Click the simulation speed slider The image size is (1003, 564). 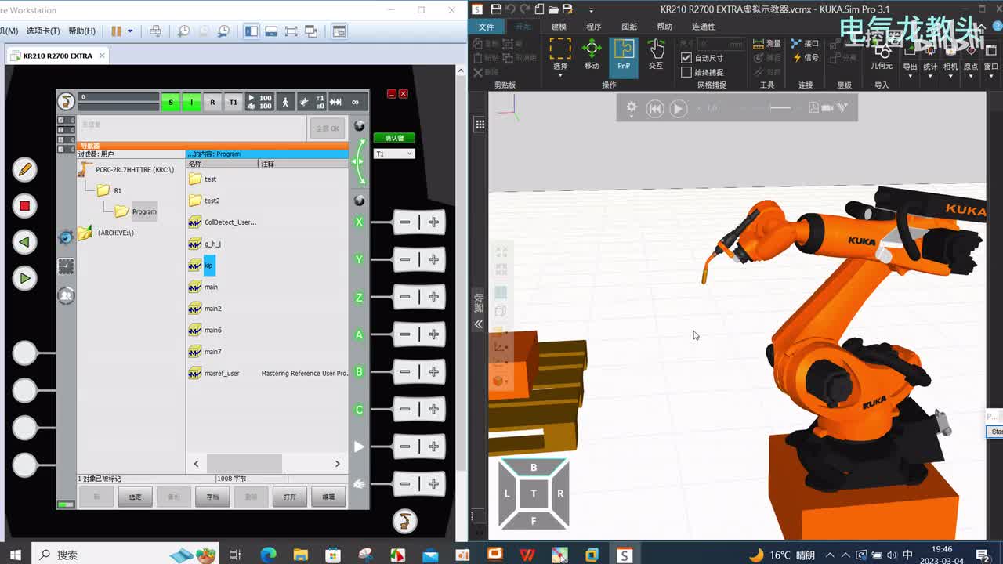(x=781, y=108)
